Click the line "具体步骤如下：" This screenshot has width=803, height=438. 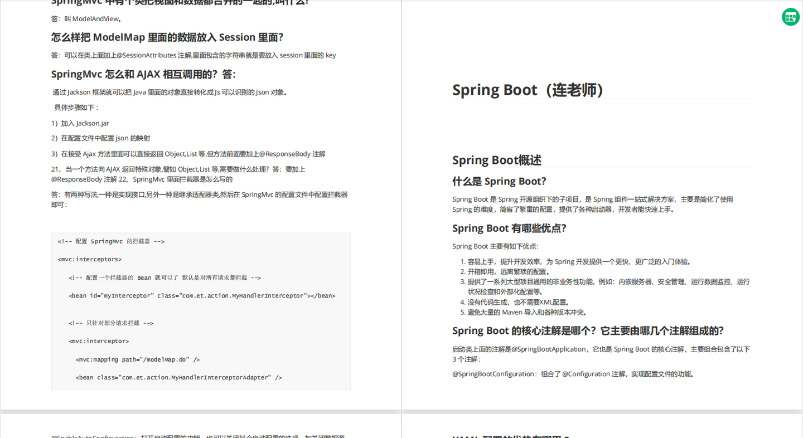pos(77,108)
